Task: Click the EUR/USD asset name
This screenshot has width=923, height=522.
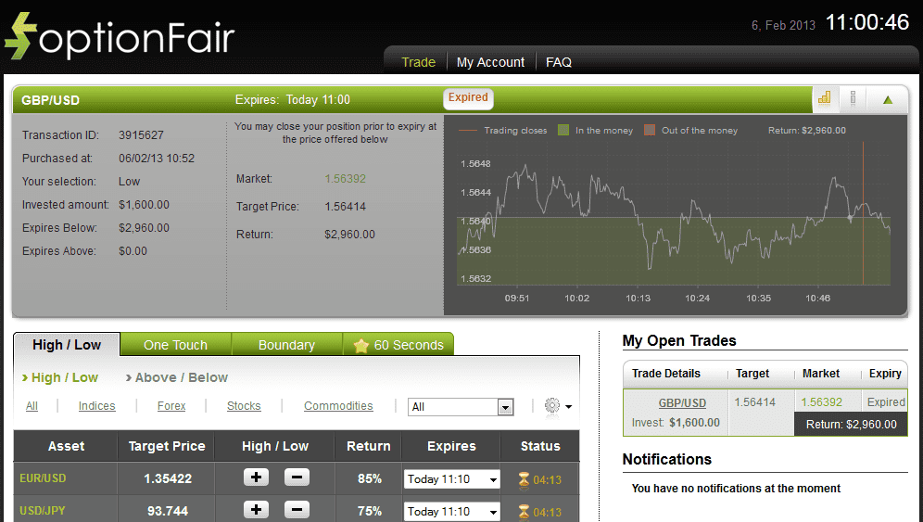Action: (43, 477)
